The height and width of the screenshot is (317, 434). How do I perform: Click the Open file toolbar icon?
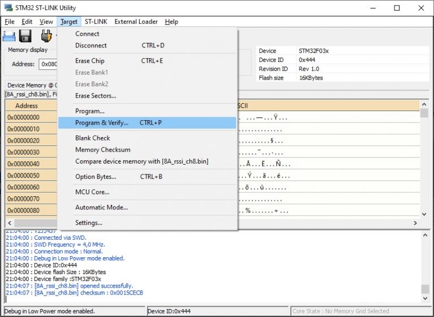tap(9, 36)
